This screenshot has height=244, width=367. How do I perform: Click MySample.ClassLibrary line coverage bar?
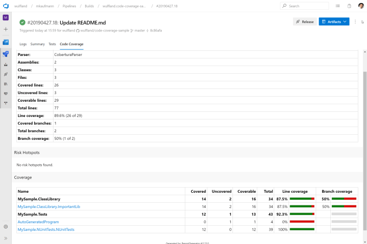[302, 199]
